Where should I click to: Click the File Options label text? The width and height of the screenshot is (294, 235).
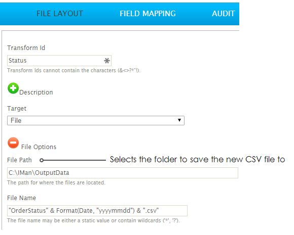pos(39,147)
